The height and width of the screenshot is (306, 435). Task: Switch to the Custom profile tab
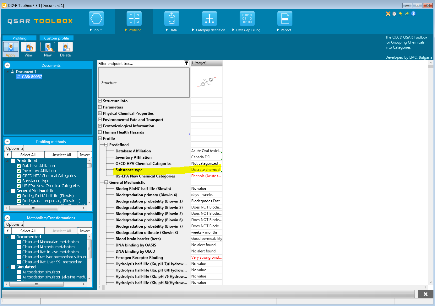tap(57, 38)
